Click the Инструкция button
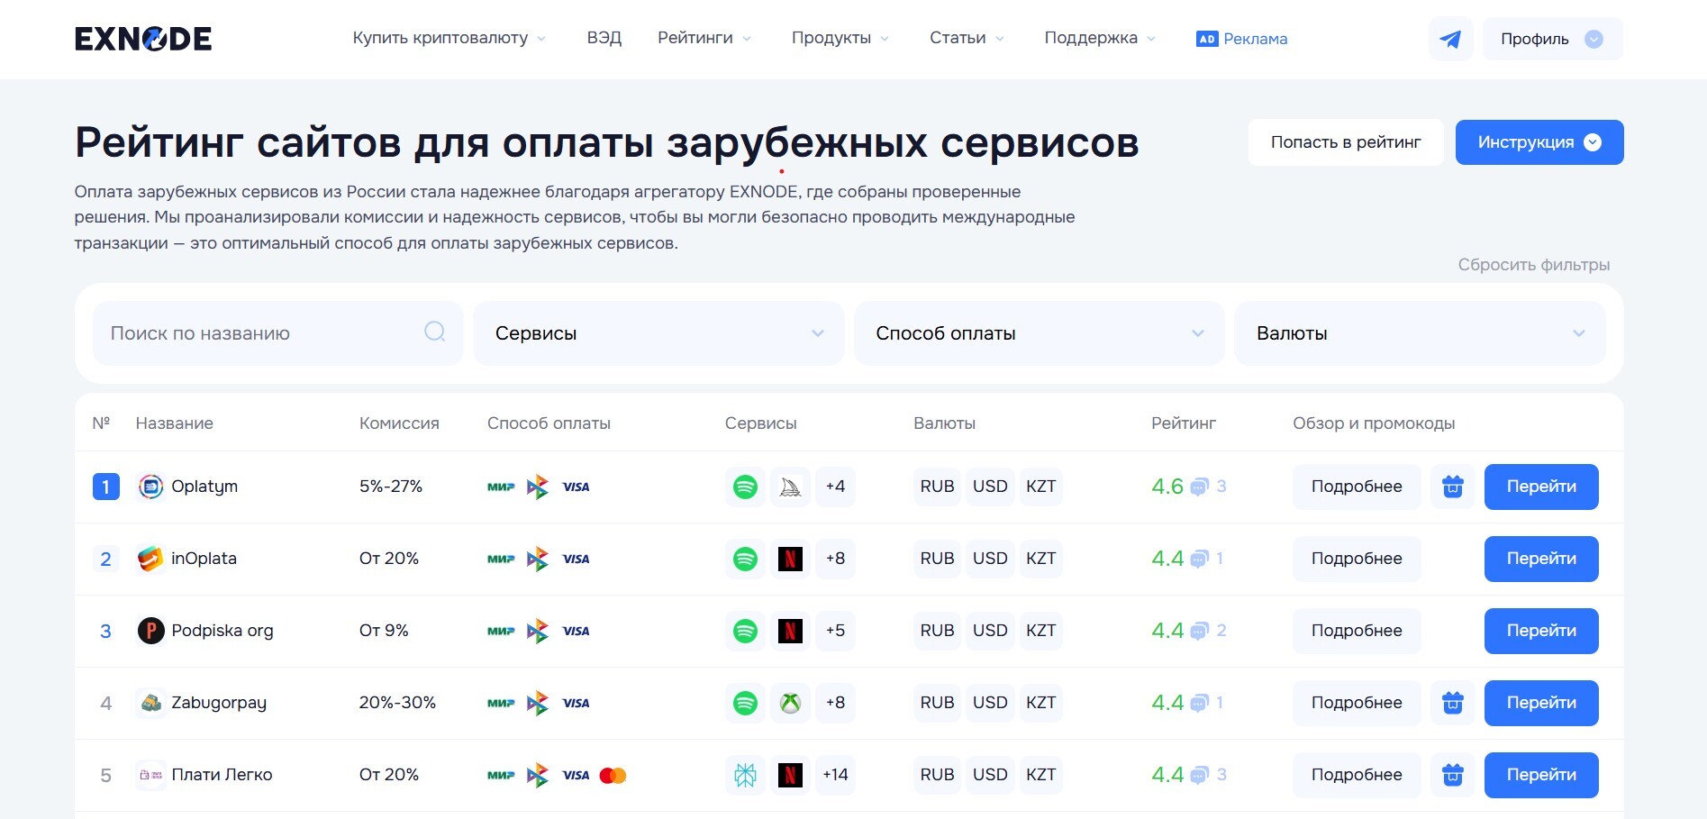The width and height of the screenshot is (1707, 819). [1539, 142]
